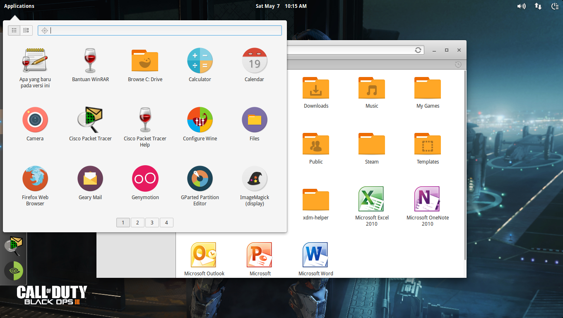This screenshot has width=563, height=318.
Task: Open GParted Partition Editor
Action: (200, 186)
